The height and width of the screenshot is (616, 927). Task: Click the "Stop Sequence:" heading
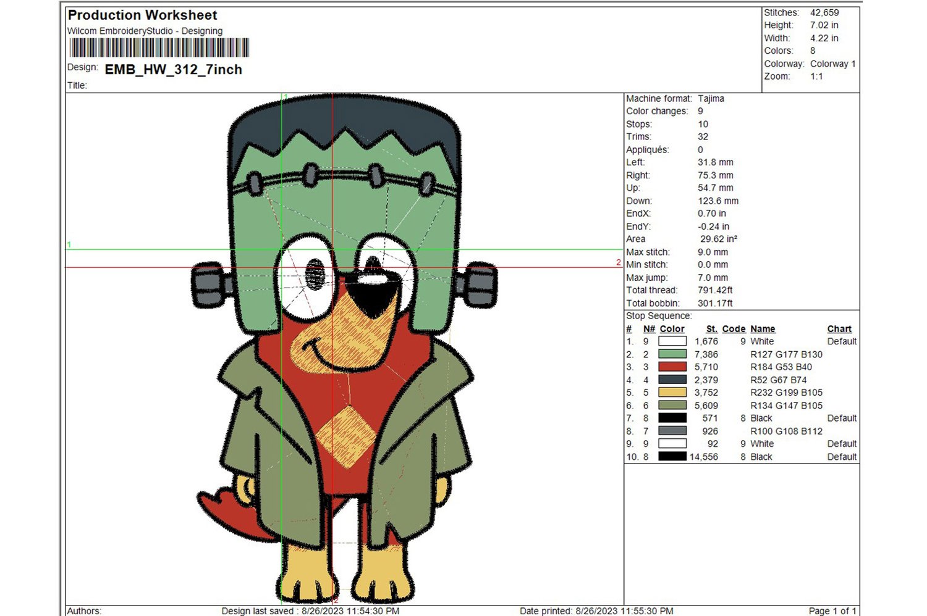tap(659, 316)
